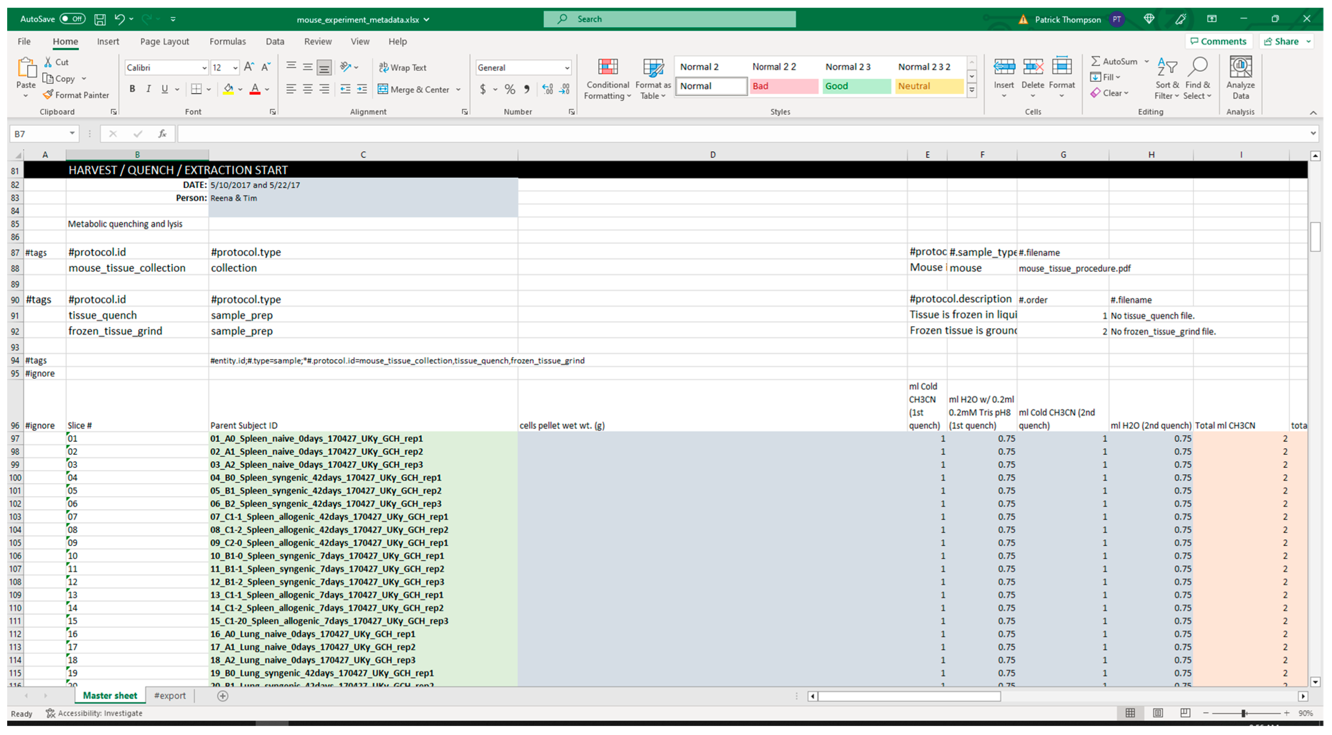Viewport: 1332px width, 735px height.
Task: Open the Formulas ribbon tab
Action: pyautogui.click(x=227, y=41)
